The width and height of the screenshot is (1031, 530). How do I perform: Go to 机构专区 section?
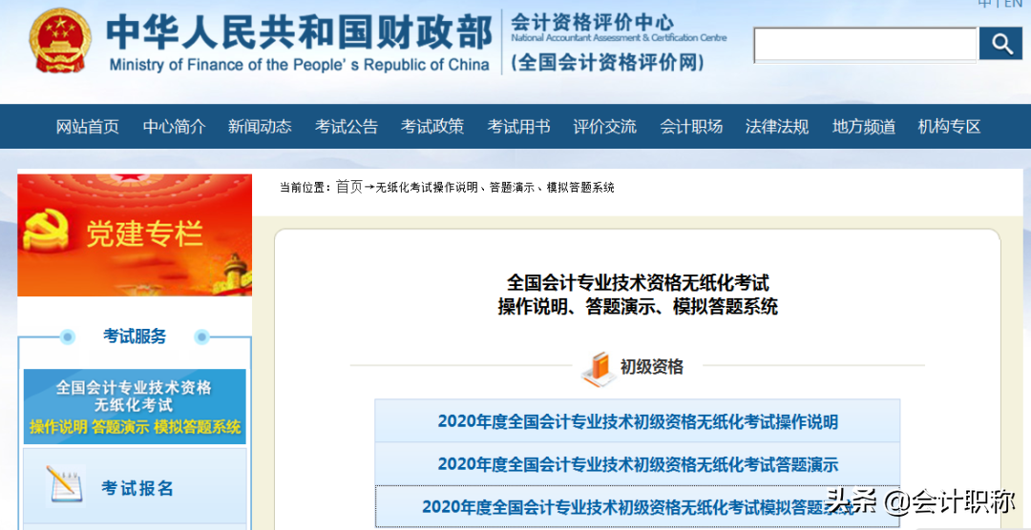(x=950, y=126)
